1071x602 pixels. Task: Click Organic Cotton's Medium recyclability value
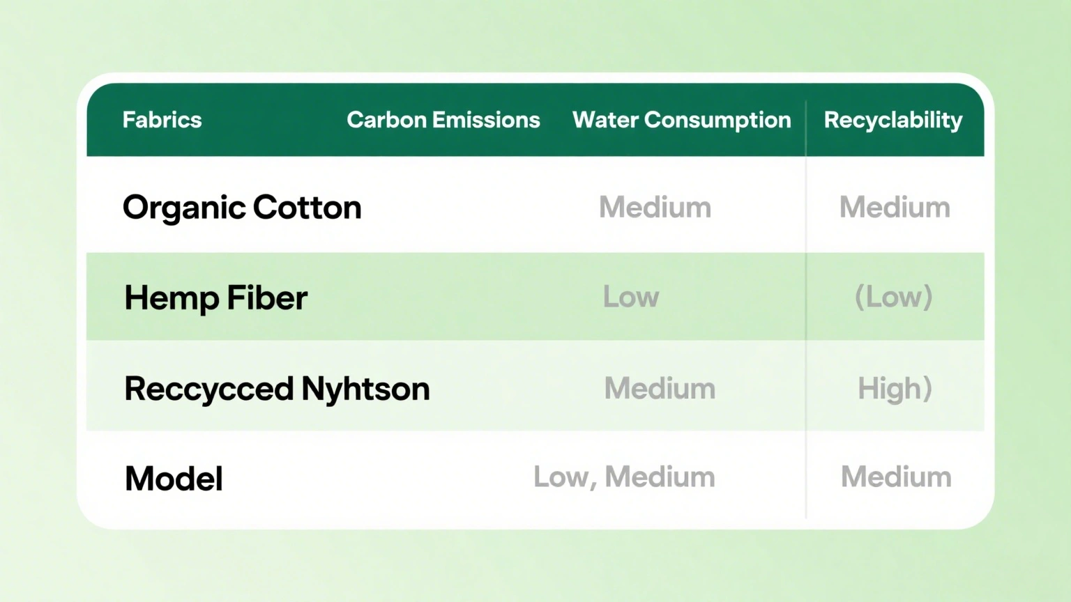(x=895, y=208)
